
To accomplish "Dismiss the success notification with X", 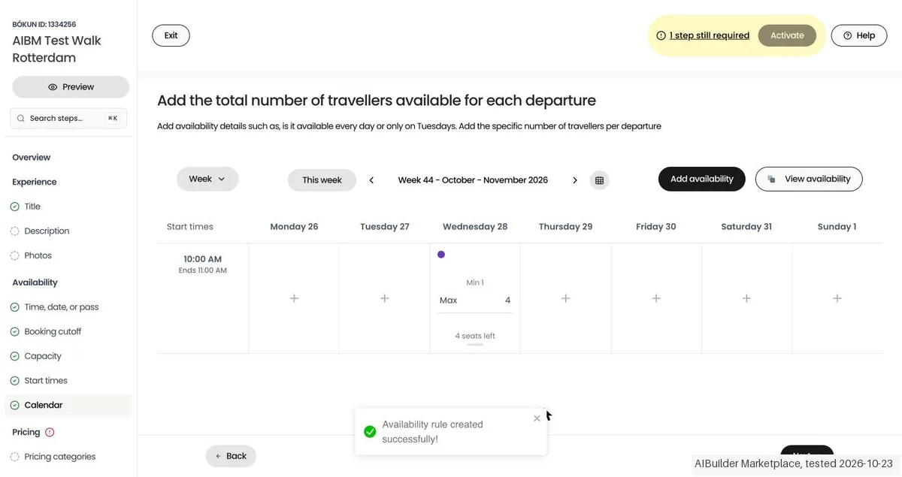I will (x=537, y=418).
